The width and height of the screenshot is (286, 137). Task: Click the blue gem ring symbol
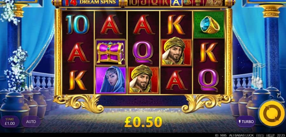[209, 25]
